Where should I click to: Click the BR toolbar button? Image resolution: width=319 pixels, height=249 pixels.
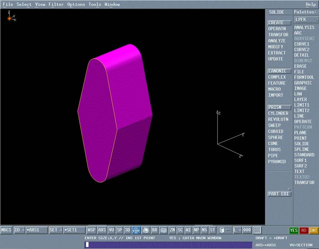(x=155, y=230)
